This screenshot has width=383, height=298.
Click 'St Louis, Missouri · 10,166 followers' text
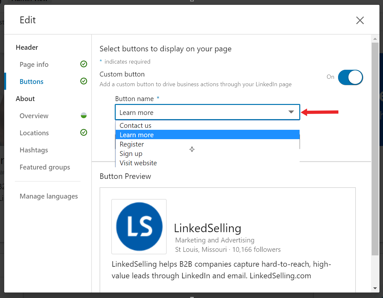point(228,250)
